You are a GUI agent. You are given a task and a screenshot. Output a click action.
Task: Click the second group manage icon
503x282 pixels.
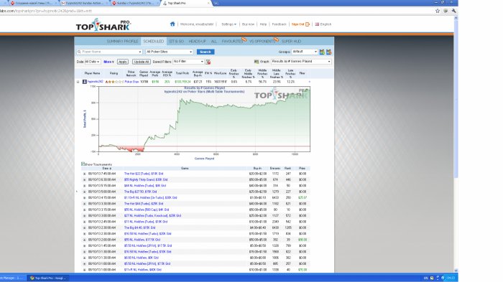pos(329,52)
